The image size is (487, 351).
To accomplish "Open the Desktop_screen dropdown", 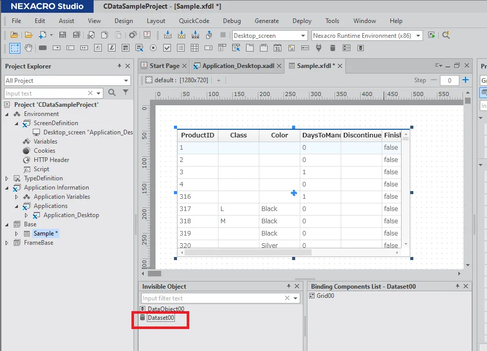I will click(x=303, y=36).
